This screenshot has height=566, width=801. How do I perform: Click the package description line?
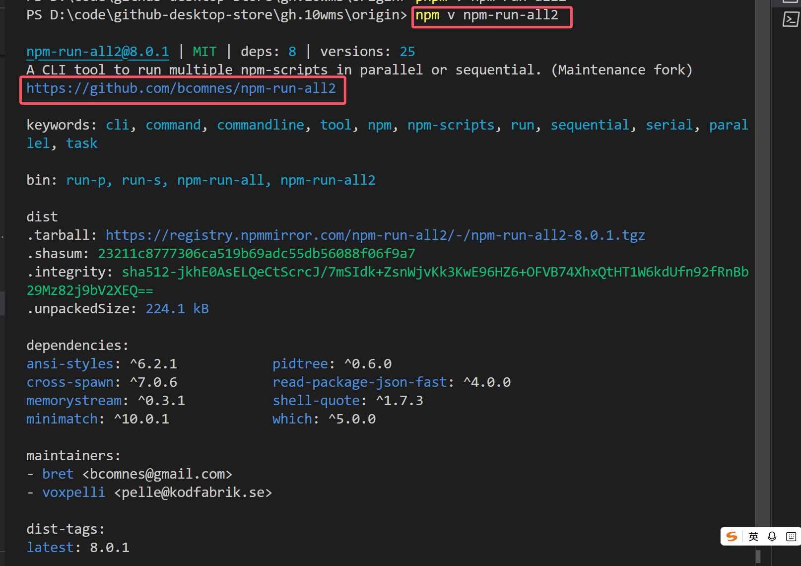tap(359, 70)
